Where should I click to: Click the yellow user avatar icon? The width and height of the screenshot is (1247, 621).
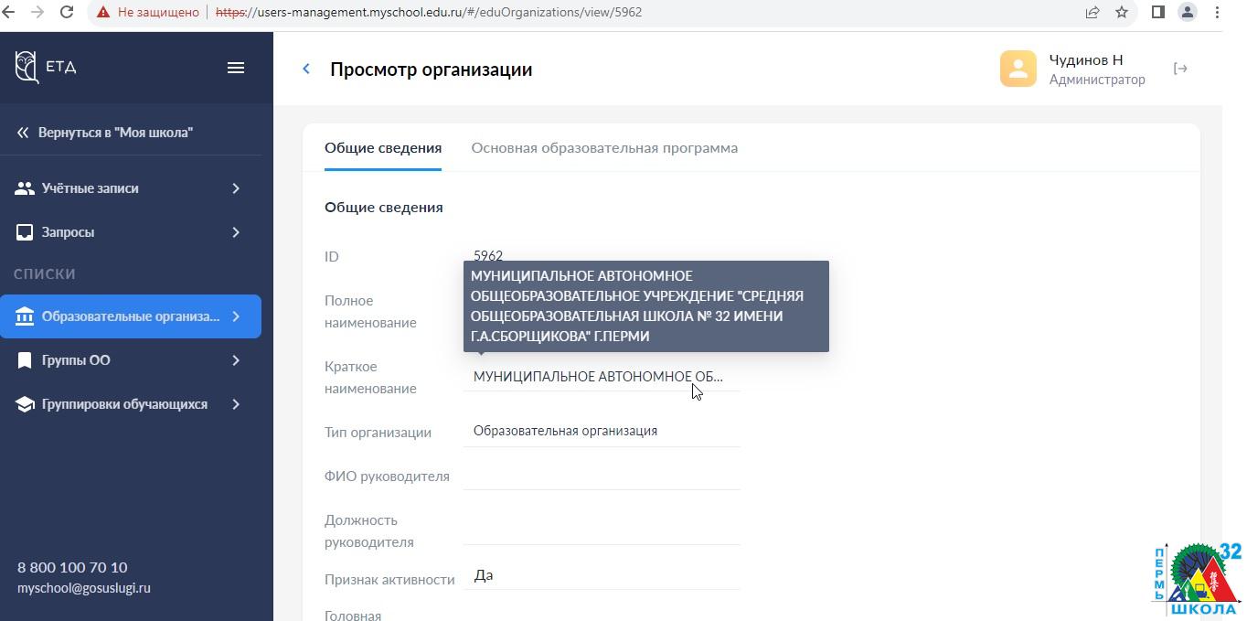pos(1018,69)
